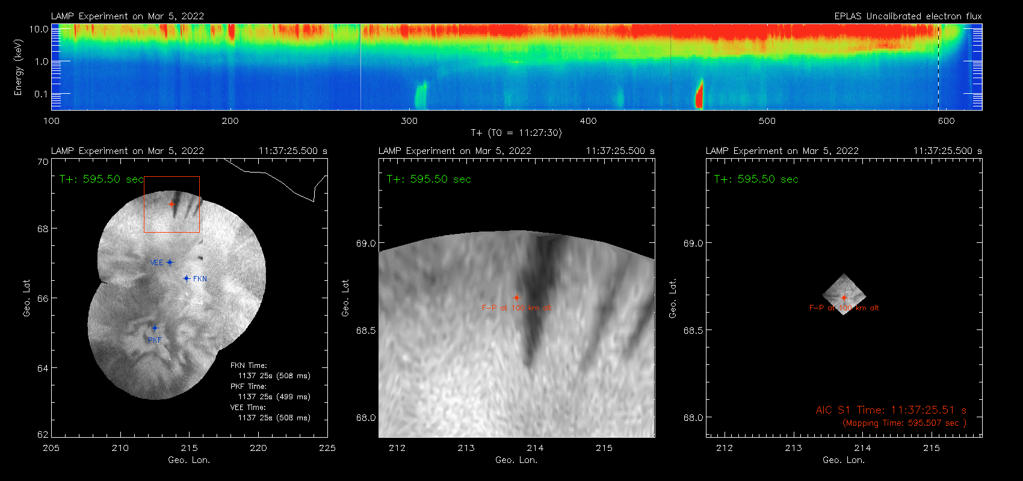1023x481 pixels.
Task: Click the Mapping Time: 595.507 sec text
Action: [x=904, y=423]
